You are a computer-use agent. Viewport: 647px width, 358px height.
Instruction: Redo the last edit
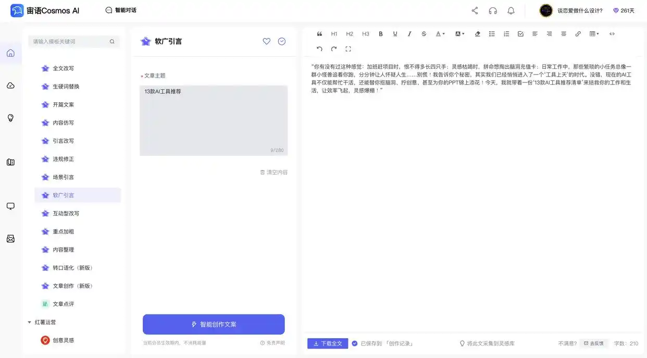[334, 49]
